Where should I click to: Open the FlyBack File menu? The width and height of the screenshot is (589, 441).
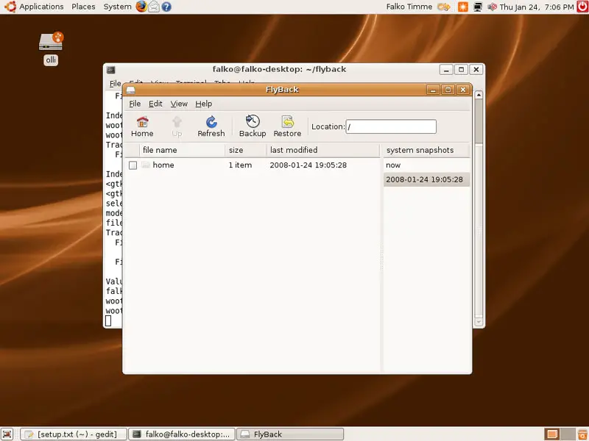(134, 104)
